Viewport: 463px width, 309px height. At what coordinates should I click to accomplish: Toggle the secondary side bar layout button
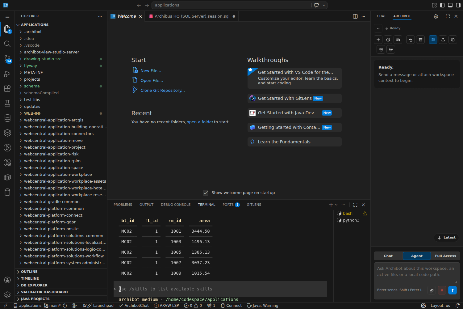pyautogui.click(x=458, y=5)
